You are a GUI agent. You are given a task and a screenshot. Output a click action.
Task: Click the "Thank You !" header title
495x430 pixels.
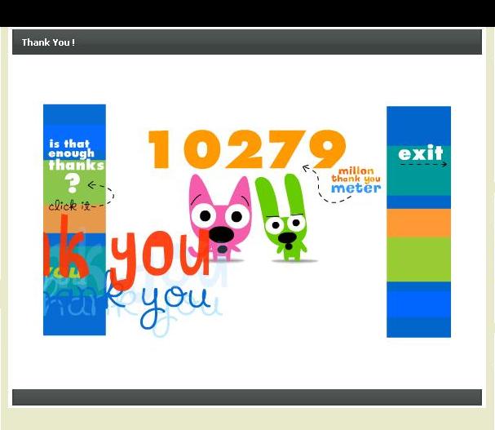(x=48, y=42)
